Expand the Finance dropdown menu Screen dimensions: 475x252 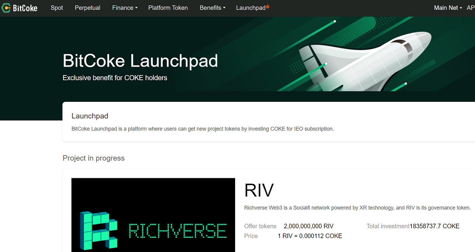tap(125, 8)
